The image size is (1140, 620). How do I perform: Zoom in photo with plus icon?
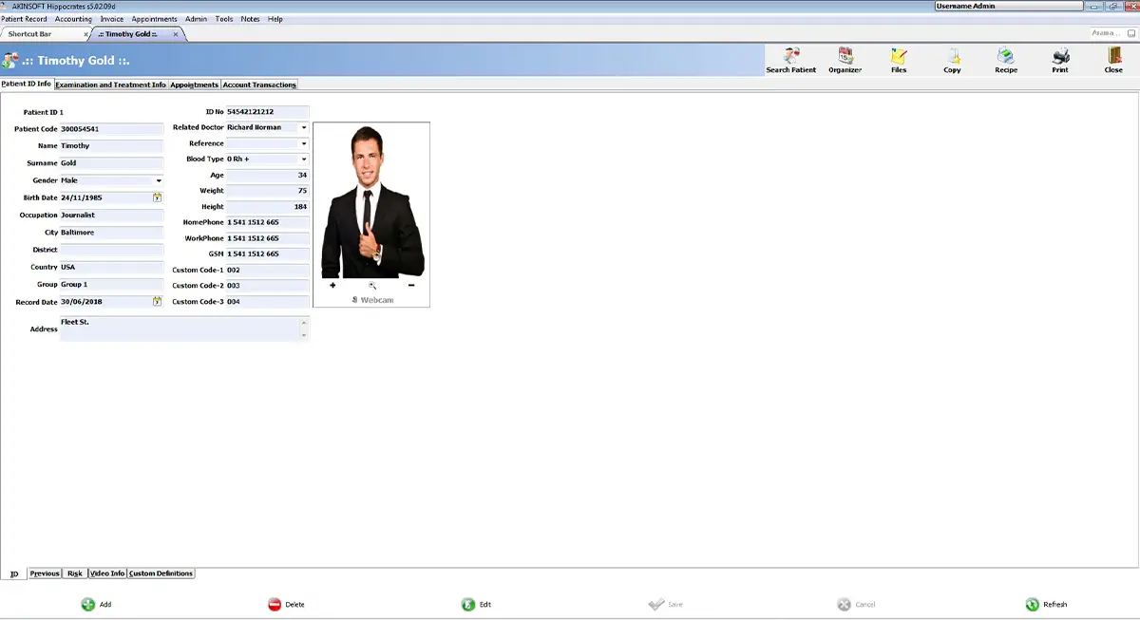click(332, 285)
